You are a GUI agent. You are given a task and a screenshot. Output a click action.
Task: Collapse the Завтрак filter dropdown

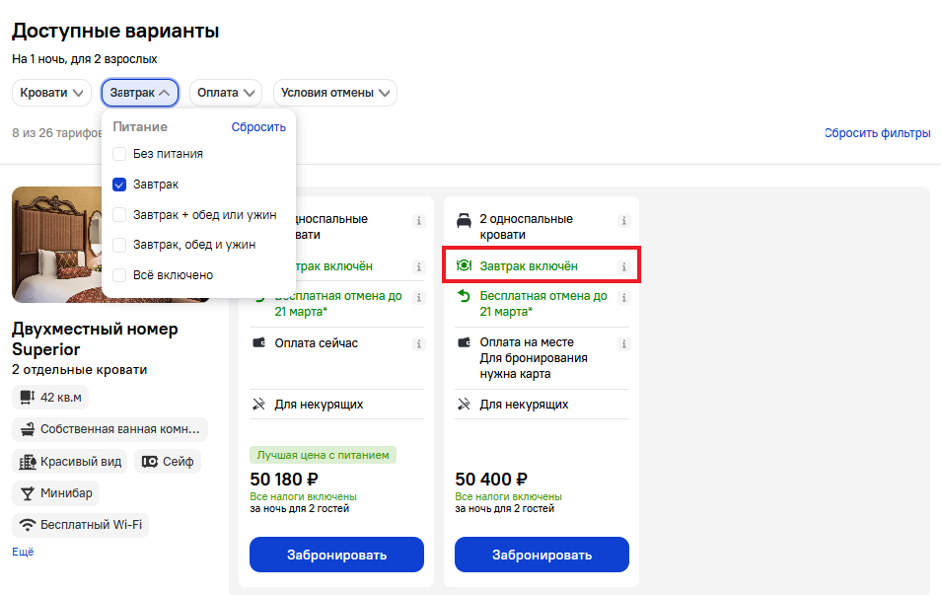(140, 93)
